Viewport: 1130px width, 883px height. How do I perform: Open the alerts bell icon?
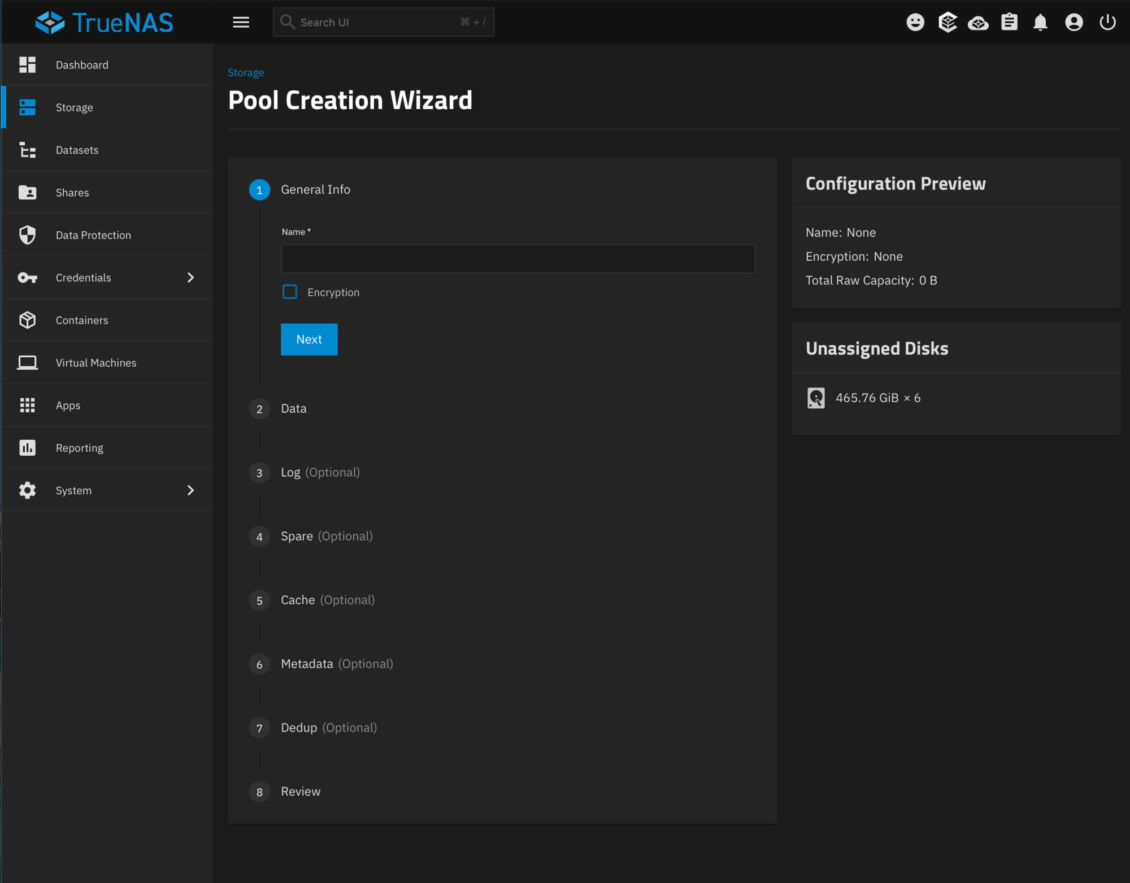(x=1040, y=22)
